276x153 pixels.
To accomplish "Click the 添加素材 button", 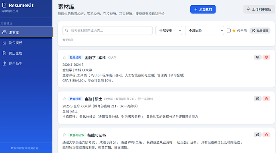I will 203,9.
